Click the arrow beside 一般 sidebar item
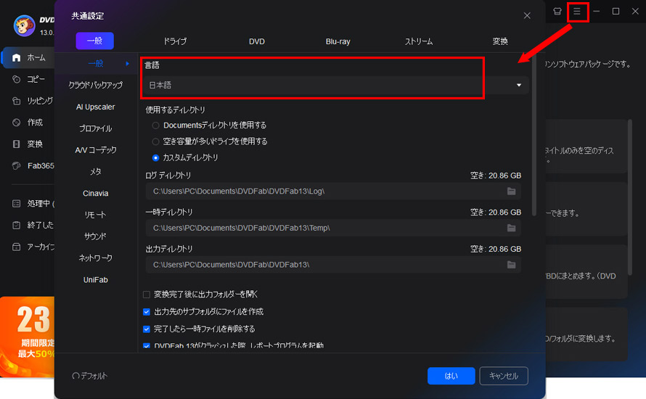This screenshot has width=646, height=399. pyautogui.click(x=127, y=63)
